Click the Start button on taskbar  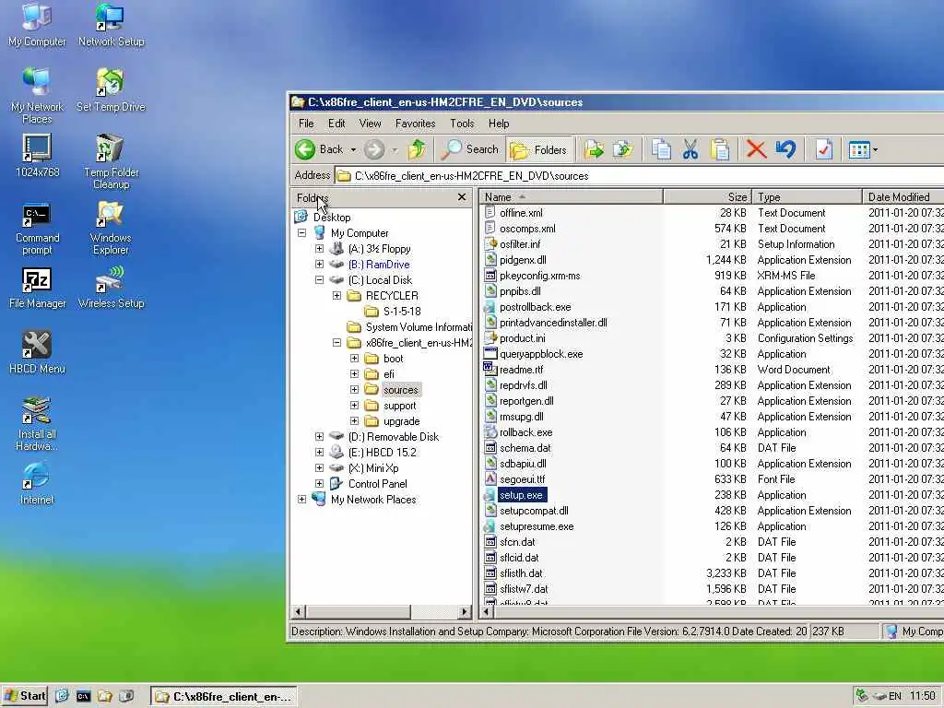click(x=25, y=696)
